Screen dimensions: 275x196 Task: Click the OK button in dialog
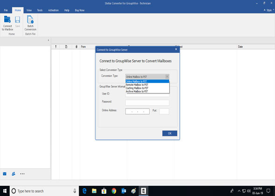pyautogui.click(x=170, y=133)
